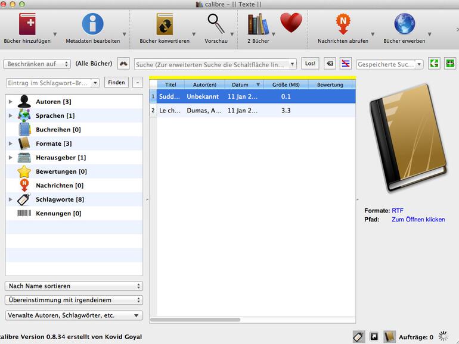Click the Sprachen globe icon
459x344 pixels.
[x=24, y=115]
